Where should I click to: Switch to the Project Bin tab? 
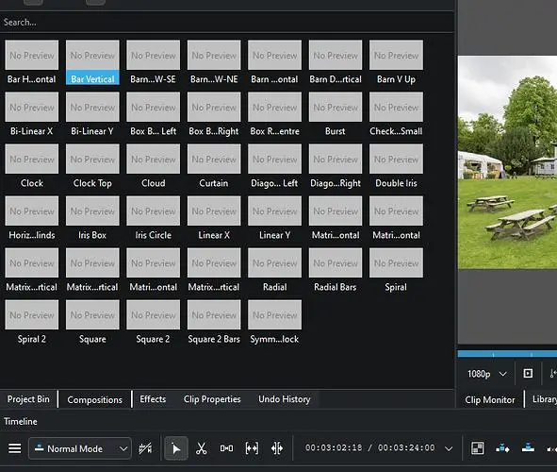(x=28, y=399)
